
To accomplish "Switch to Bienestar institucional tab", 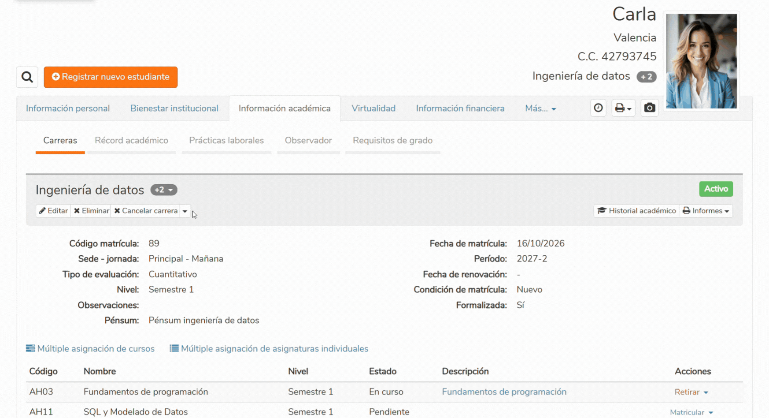I will coord(174,108).
